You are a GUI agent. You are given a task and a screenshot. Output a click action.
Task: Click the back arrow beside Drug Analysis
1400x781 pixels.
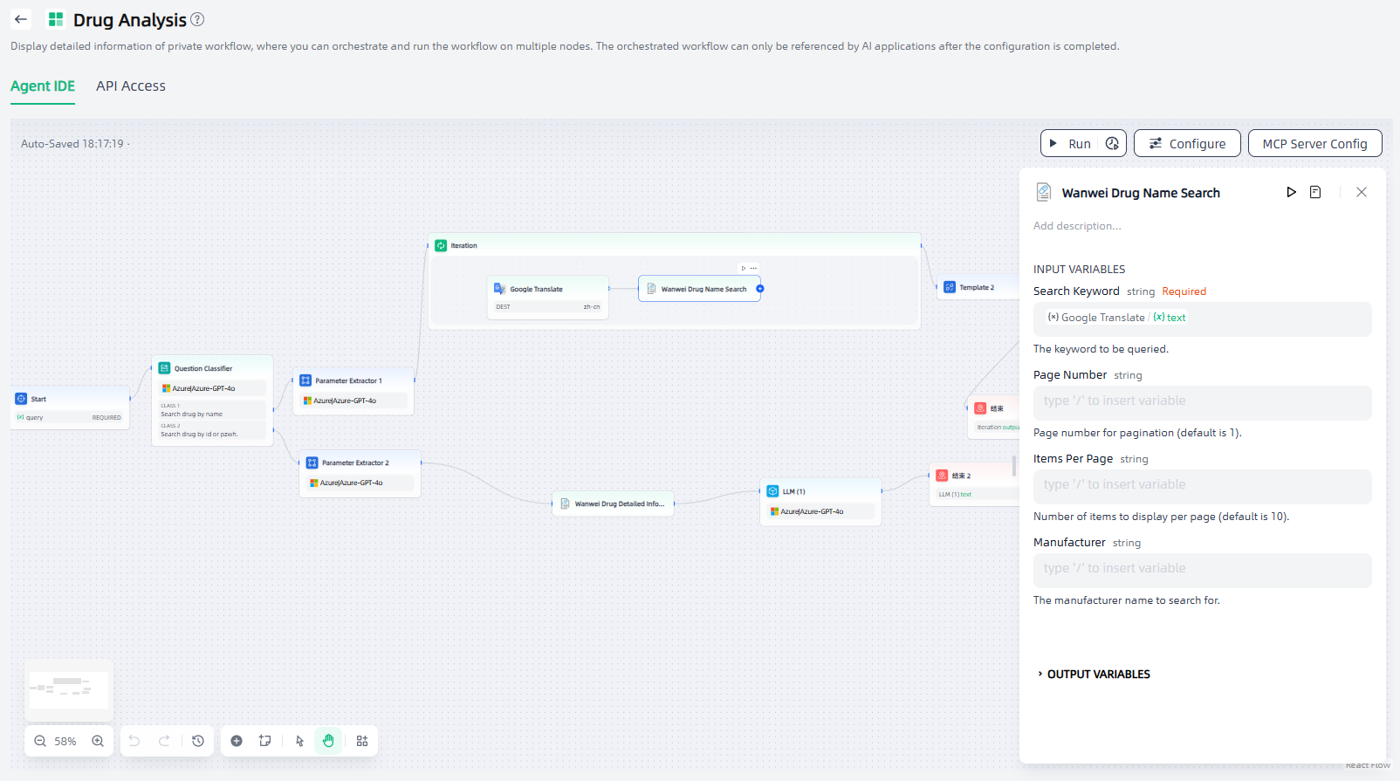[x=21, y=19]
